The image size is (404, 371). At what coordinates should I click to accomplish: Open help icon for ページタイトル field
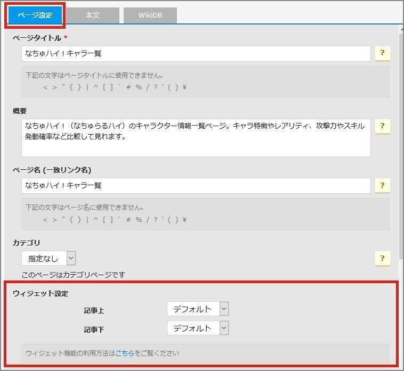pyautogui.click(x=382, y=53)
